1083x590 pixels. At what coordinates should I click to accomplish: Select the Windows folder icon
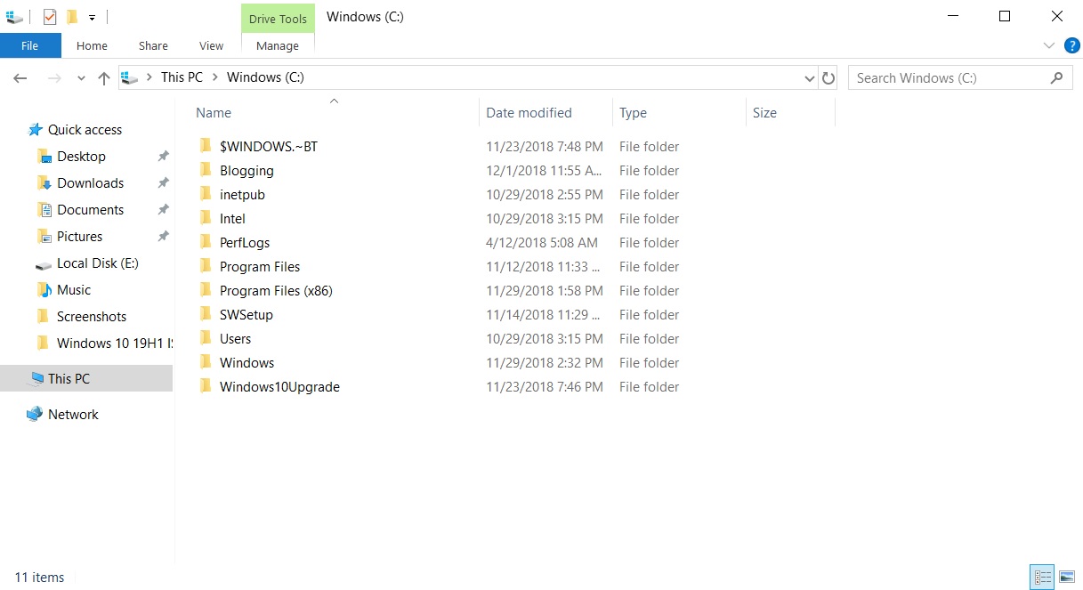point(206,362)
